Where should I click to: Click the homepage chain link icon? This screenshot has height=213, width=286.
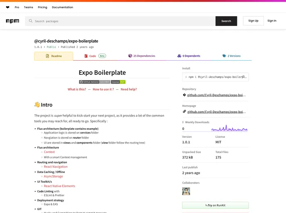click(184, 111)
